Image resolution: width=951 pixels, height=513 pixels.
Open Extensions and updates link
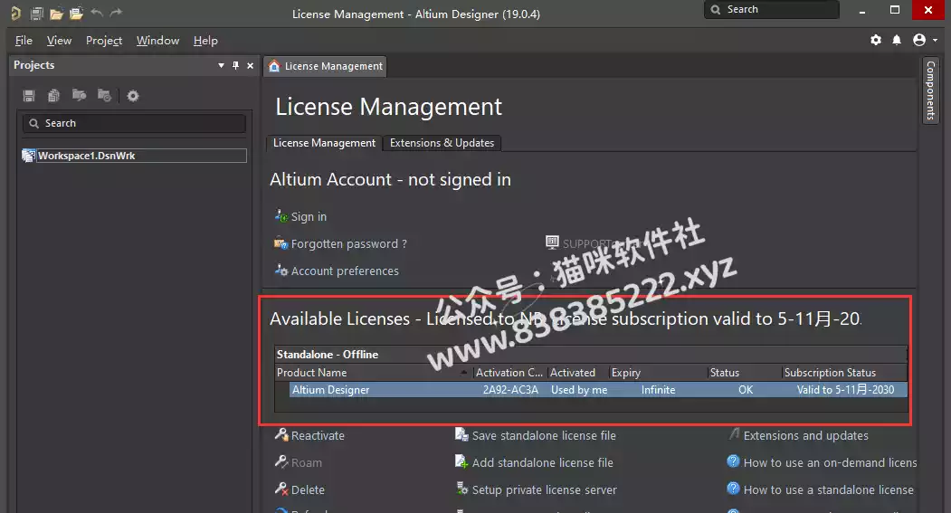(x=806, y=435)
